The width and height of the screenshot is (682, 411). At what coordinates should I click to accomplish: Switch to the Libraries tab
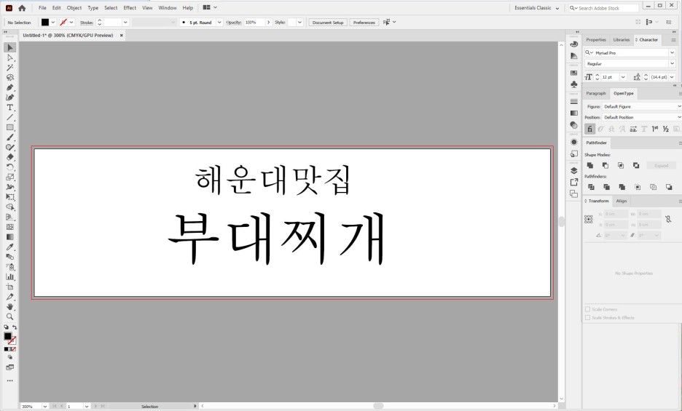[621, 39]
